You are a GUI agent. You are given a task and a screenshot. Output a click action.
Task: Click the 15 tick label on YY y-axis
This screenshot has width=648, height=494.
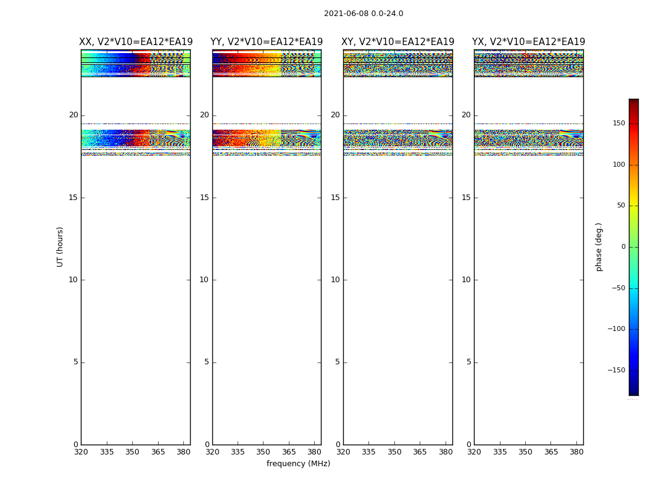204,198
